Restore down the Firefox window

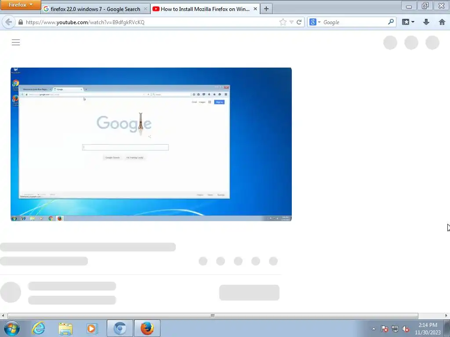point(425,5)
